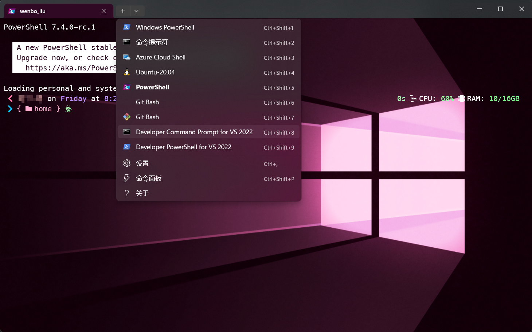Viewport: 532px width, 332px height.
Task: Click the Ctrl+Shift+7 shortcut label
Action: pyautogui.click(x=279, y=117)
